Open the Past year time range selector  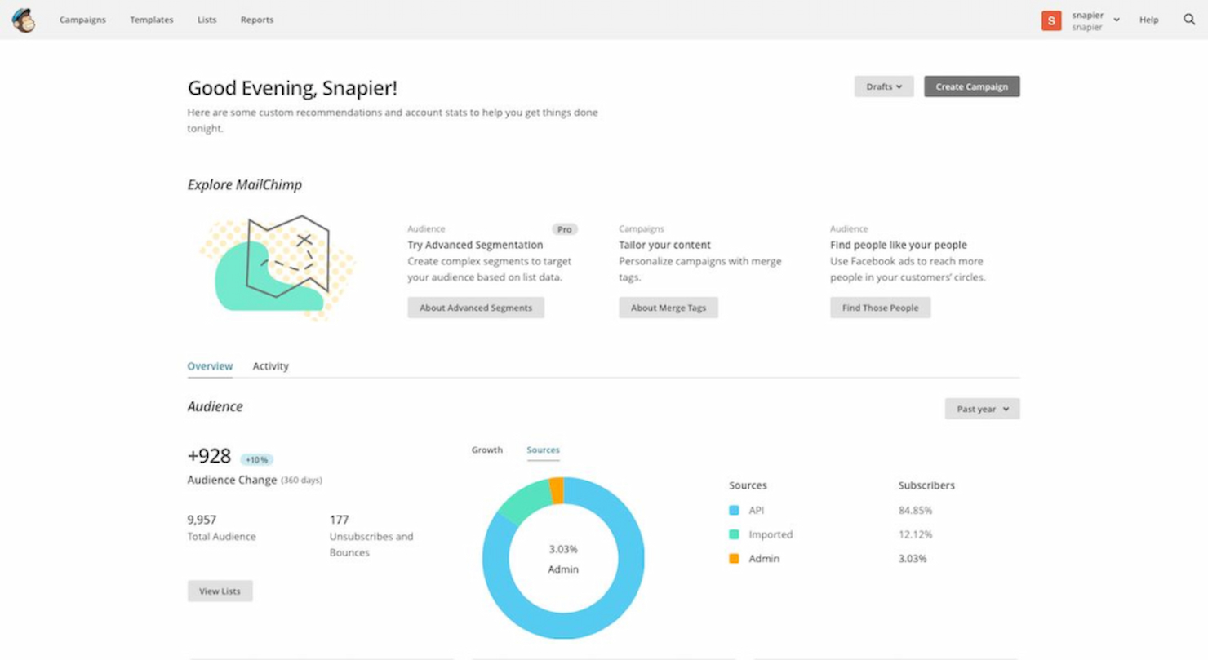(x=982, y=409)
